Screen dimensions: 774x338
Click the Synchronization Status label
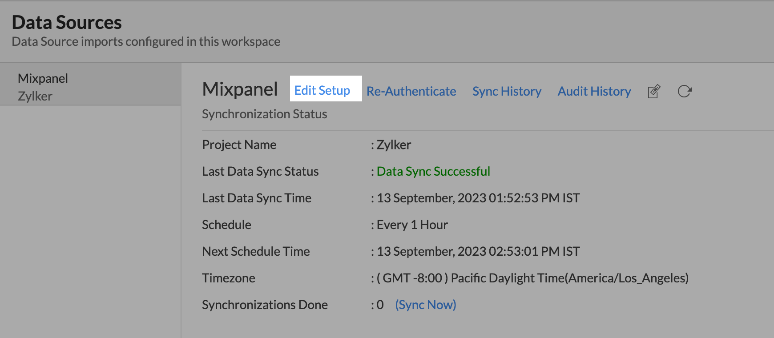point(264,114)
